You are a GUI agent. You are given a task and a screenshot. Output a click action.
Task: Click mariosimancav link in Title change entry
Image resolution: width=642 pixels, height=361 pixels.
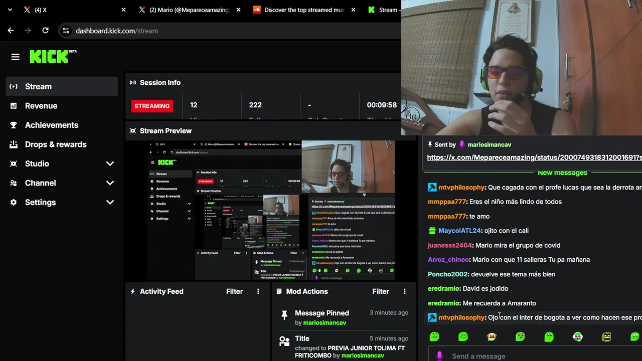coord(363,355)
